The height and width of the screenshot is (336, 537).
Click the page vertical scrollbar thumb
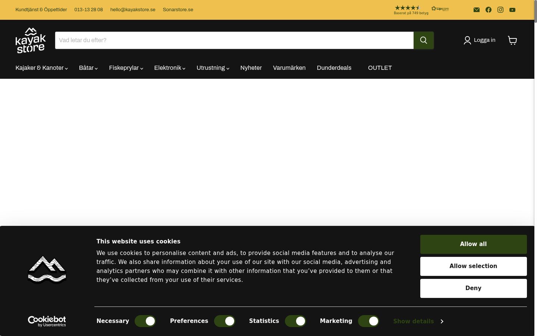click(x=536, y=12)
